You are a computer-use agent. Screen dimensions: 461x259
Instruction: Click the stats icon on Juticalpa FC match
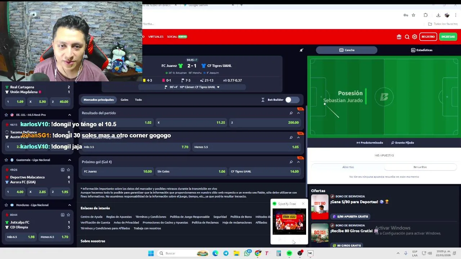[62, 215]
